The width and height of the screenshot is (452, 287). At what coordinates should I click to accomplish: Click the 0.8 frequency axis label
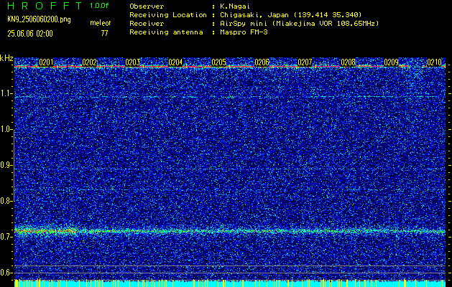tap(6, 201)
